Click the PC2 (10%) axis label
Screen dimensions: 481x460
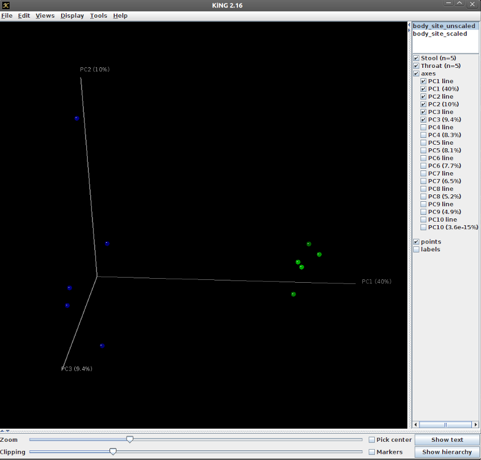(95, 70)
